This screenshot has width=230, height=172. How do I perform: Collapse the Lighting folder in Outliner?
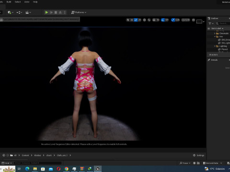pyautogui.click(x=215, y=46)
